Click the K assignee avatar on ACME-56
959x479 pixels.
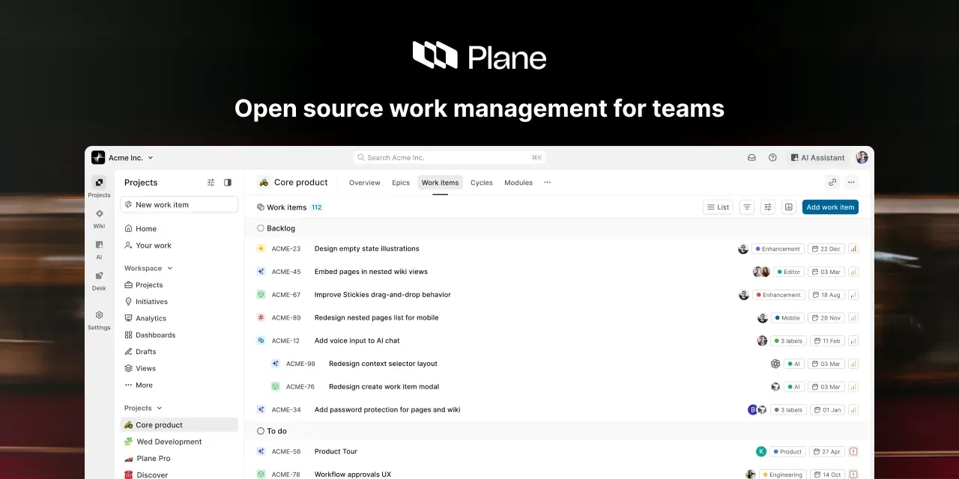(761, 451)
